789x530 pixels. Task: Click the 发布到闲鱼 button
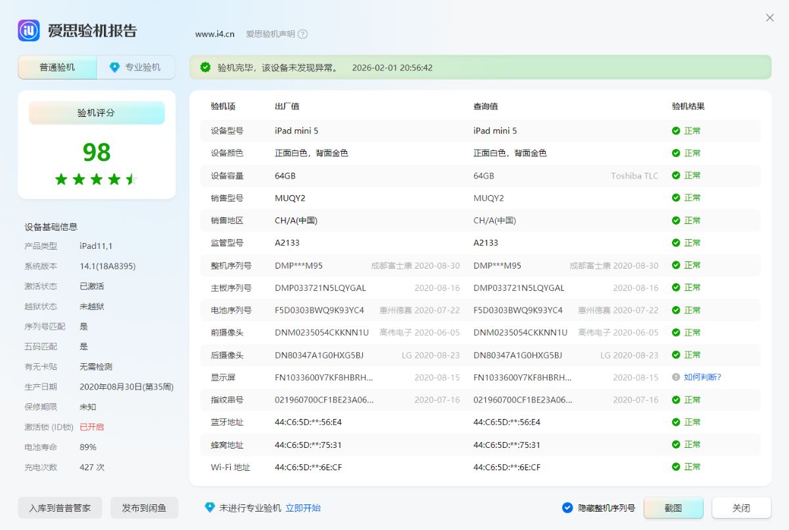[144, 508]
